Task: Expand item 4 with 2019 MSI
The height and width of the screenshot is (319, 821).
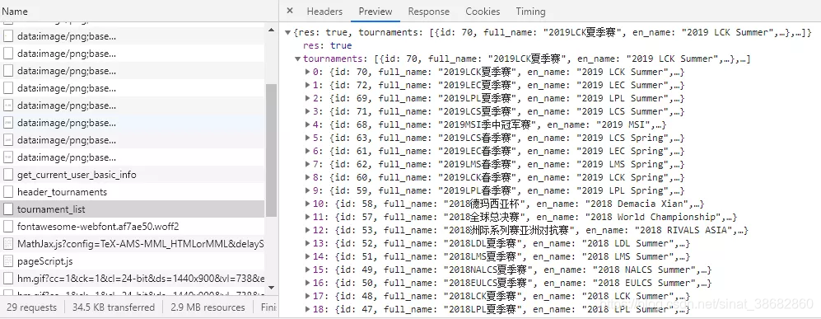Action: [x=307, y=124]
